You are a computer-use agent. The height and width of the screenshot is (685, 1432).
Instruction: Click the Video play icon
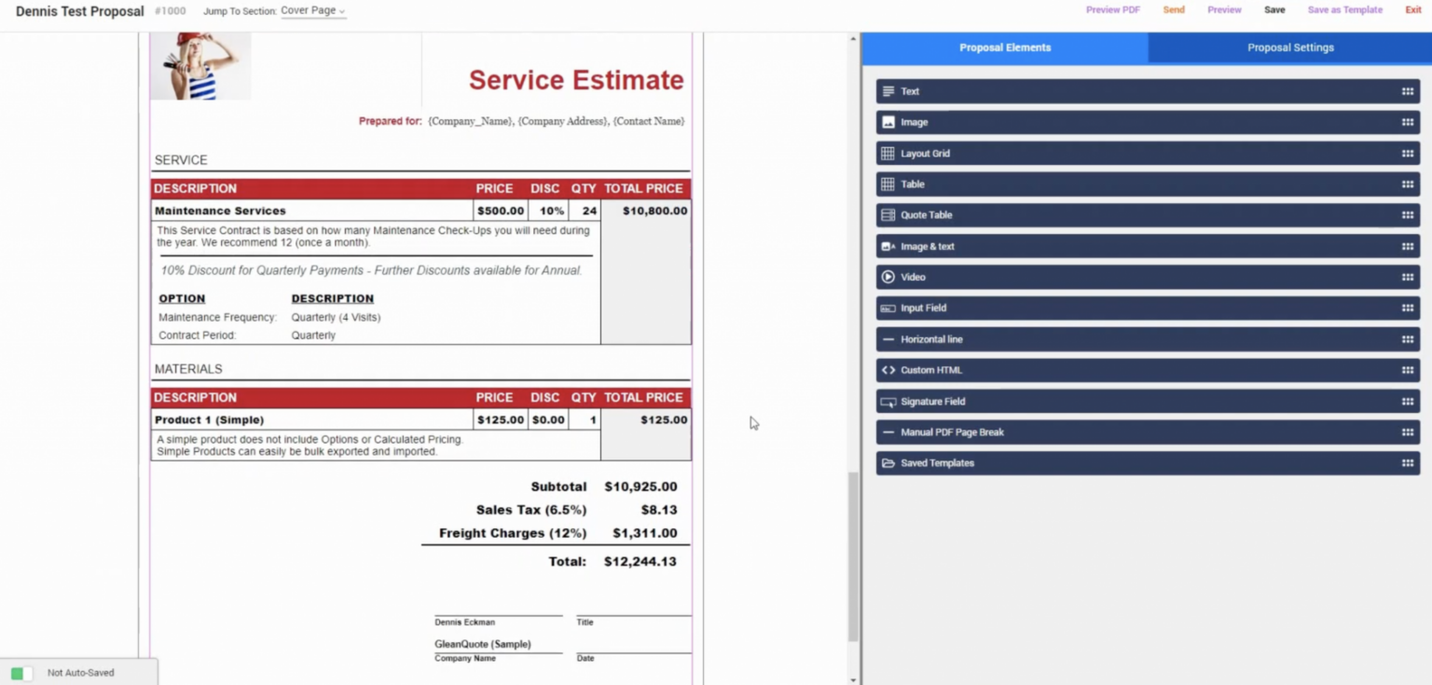888,277
